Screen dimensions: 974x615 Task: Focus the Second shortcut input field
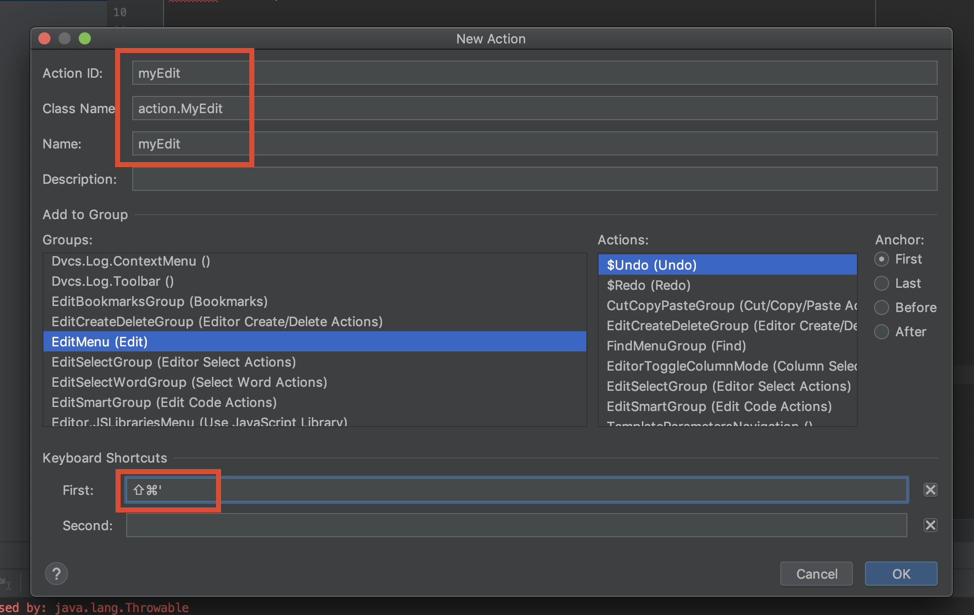pos(516,525)
